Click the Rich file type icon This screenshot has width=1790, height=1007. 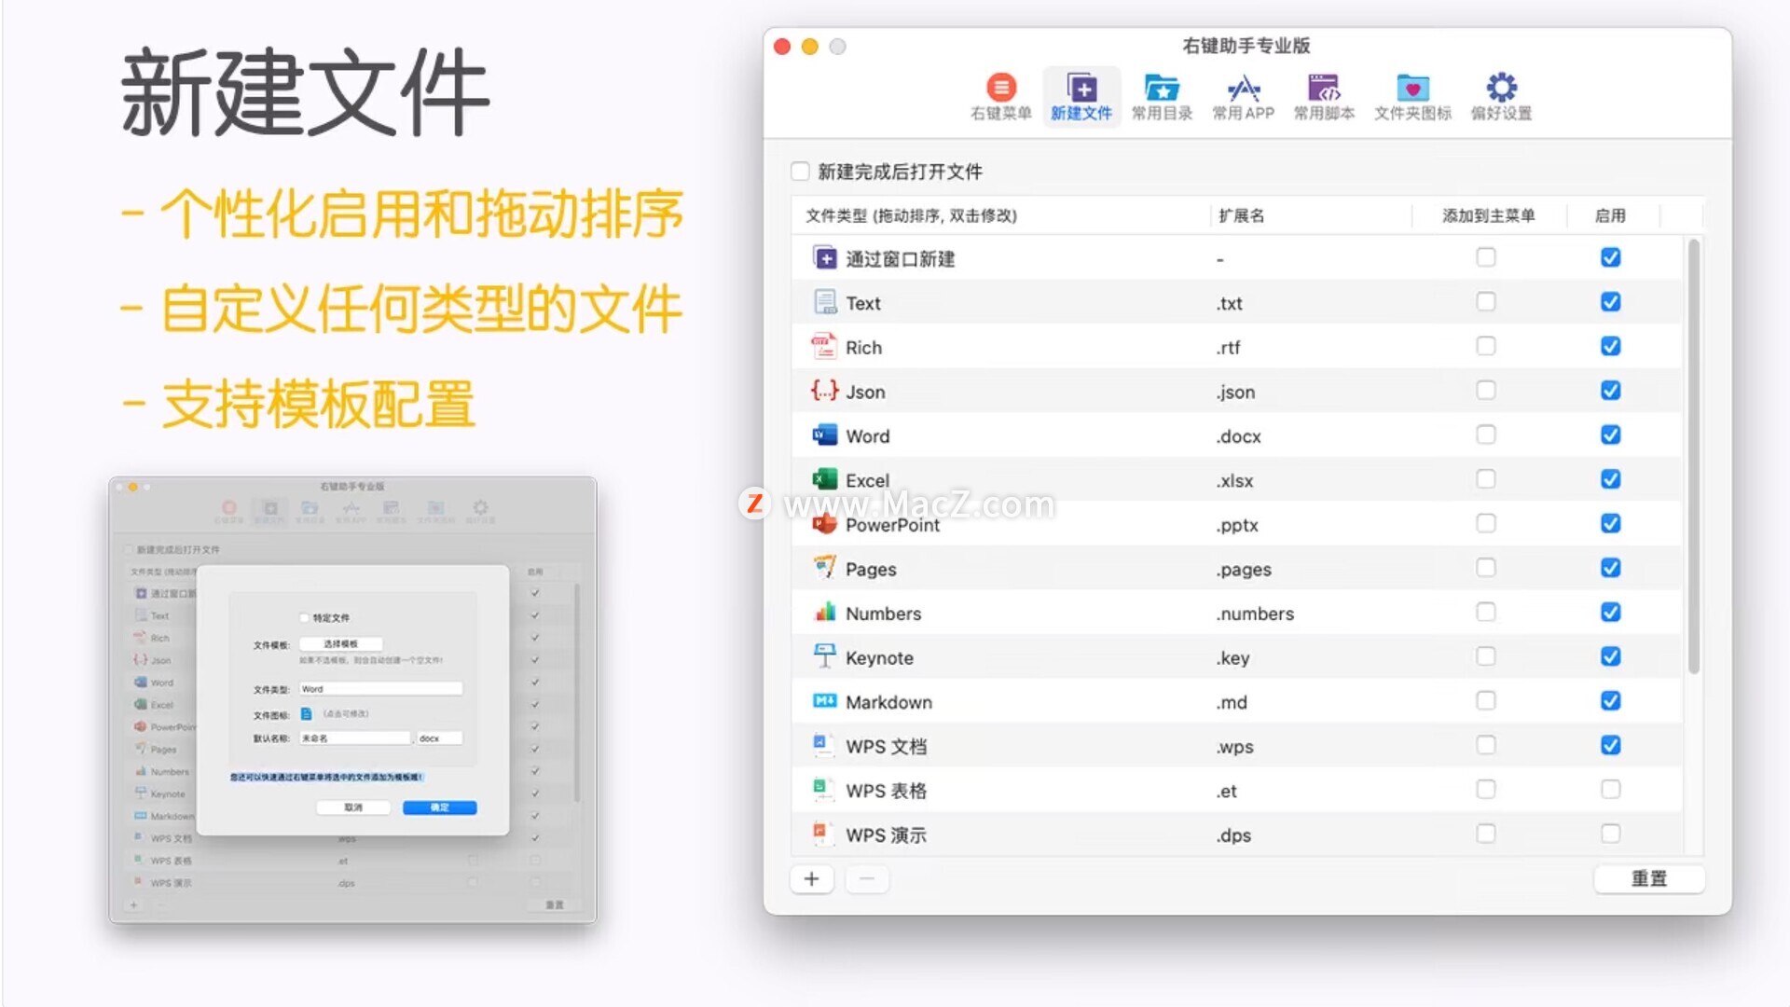click(x=824, y=347)
